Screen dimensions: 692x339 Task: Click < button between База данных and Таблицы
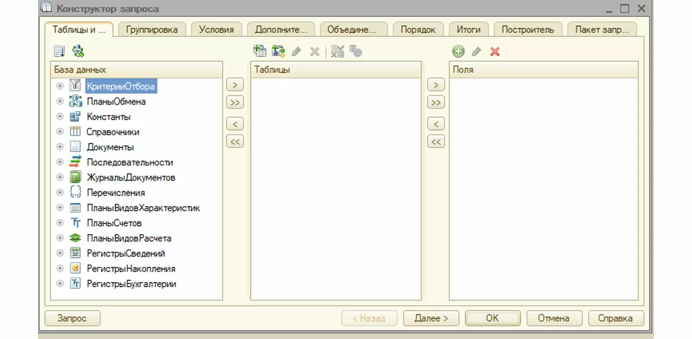point(235,124)
